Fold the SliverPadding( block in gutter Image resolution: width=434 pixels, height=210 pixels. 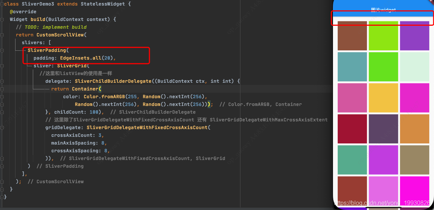(2, 50)
